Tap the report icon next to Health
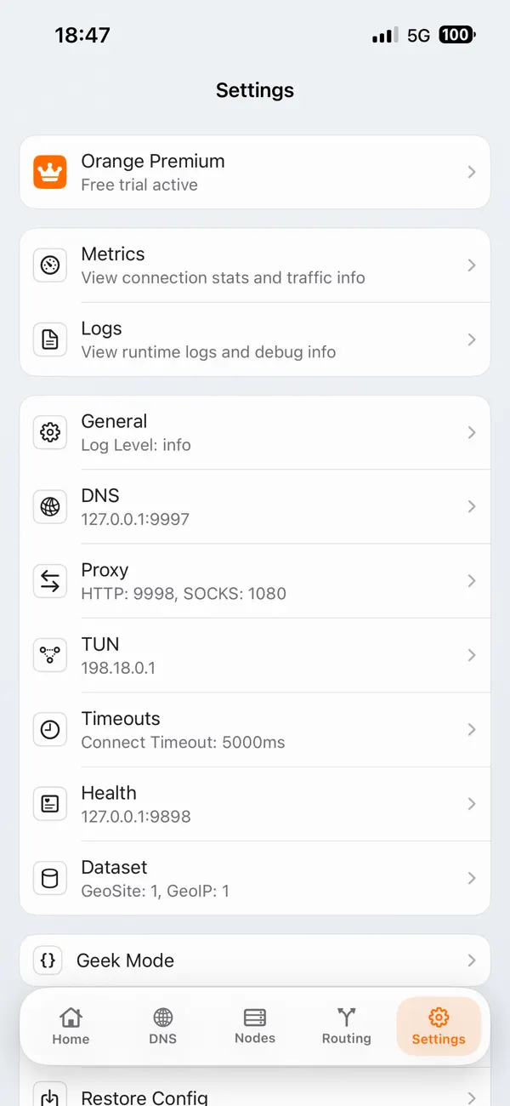 click(50, 804)
